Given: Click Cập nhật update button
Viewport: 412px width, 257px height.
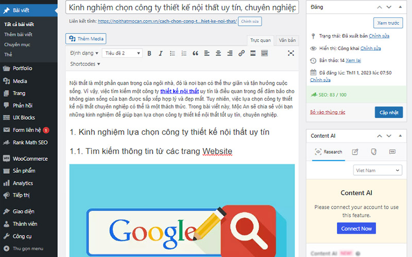Looking at the screenshot, I should 389,113.
